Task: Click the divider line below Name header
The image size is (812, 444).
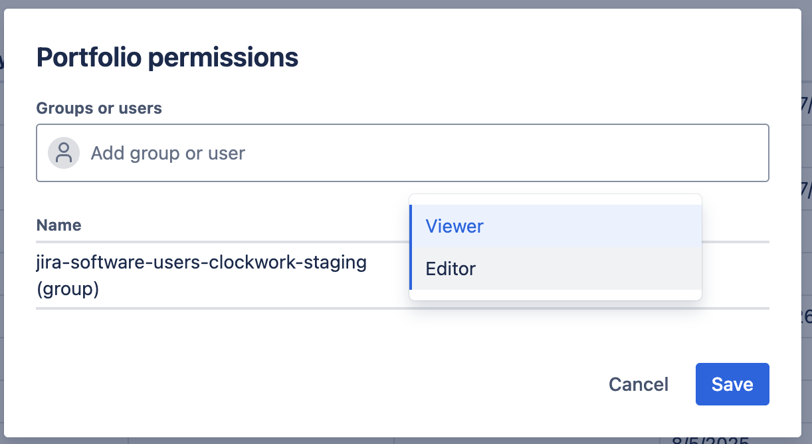Action: click(199, 242)
